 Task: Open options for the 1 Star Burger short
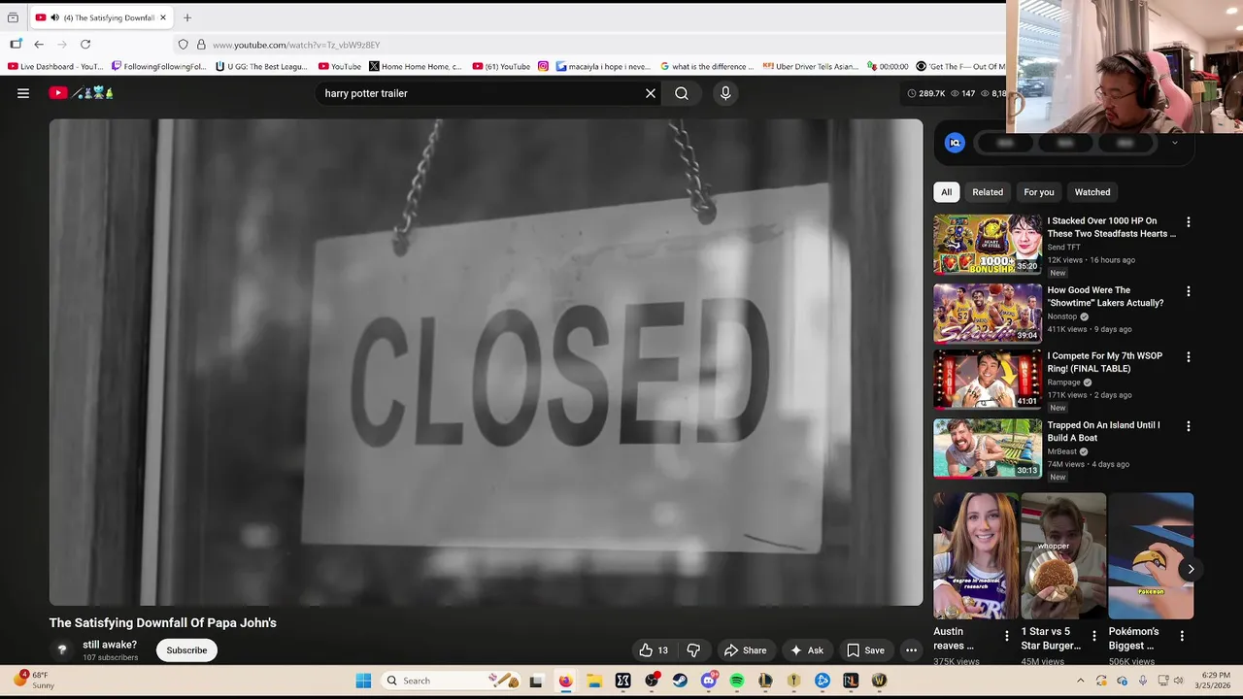coord(1093,637)
